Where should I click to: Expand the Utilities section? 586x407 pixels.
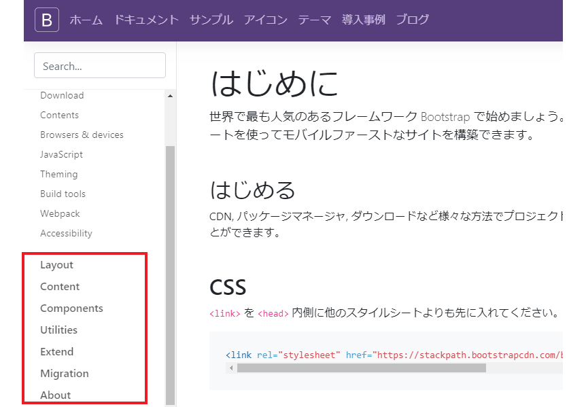click(58, 330)
